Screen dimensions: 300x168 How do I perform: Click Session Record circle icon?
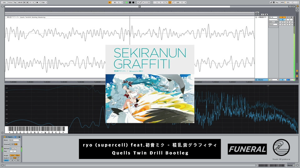pos(149,2)
